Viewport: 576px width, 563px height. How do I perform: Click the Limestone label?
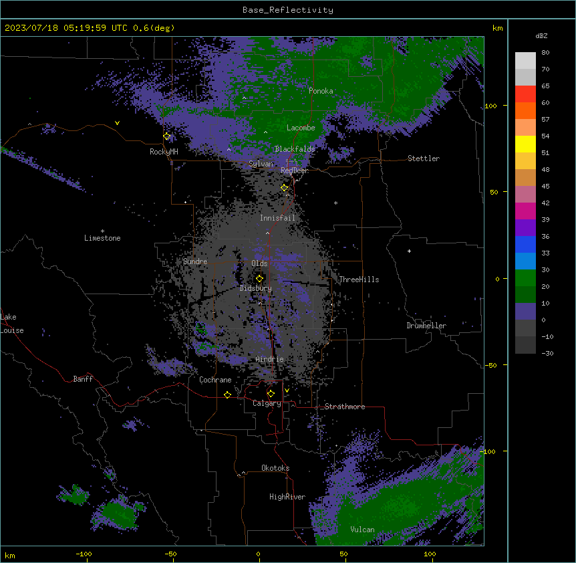pyautogui.click(x=102, y=238)
